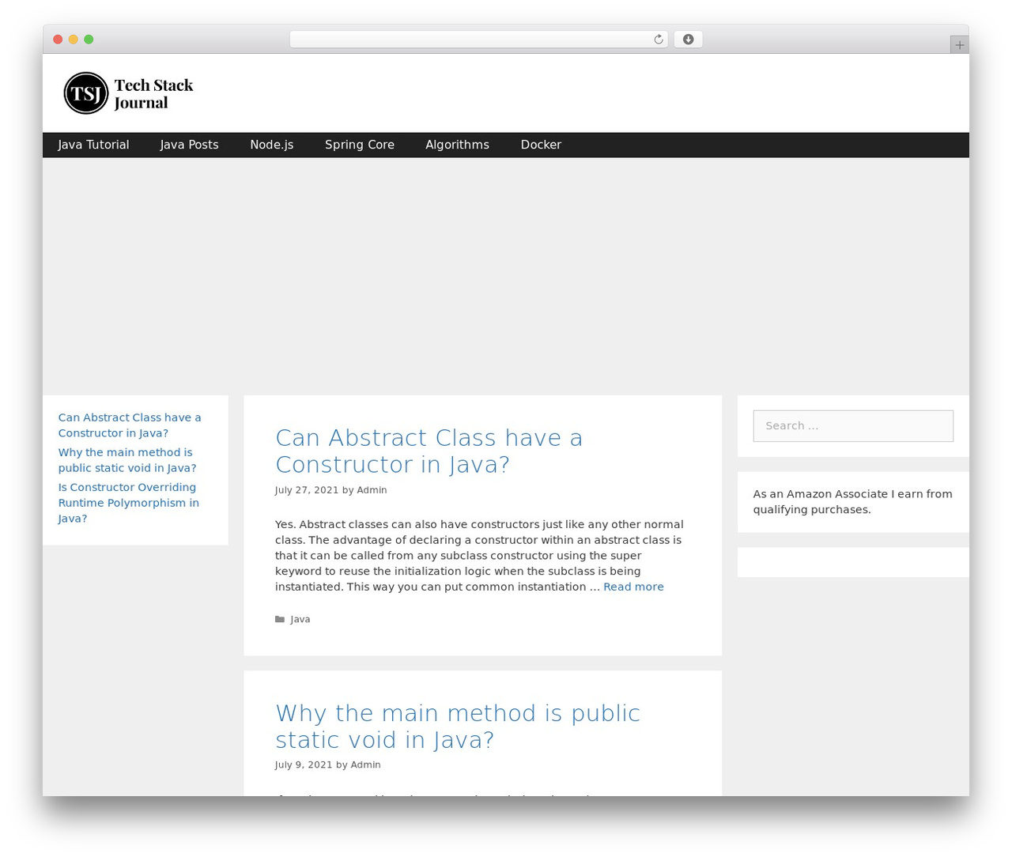1012x857 pixels.
Task: Click the Amazon Associate disclaimer text
Action: click(x=852, y=502)
